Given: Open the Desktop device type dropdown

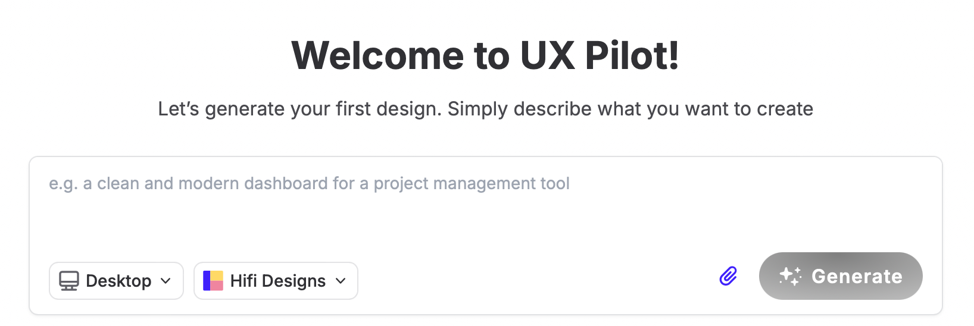Looking at the screenshot, I should pos(116,281).
